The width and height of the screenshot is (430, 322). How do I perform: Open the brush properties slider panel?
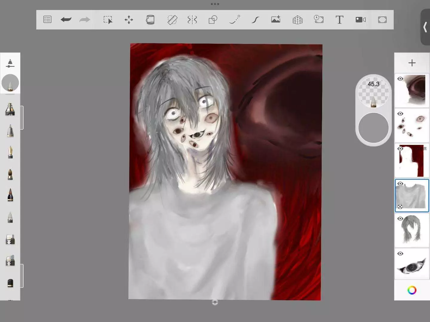click(10, 63)
